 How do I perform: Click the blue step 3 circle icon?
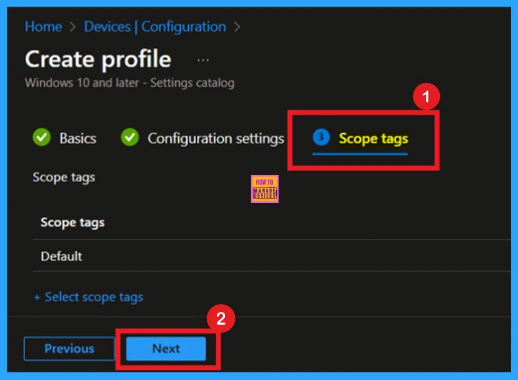click(x=321, y=138)
